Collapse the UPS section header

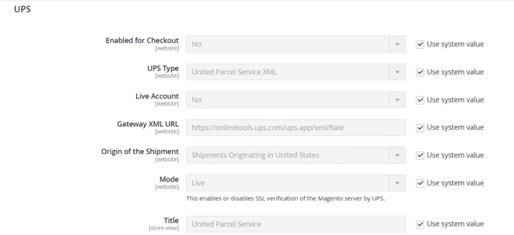[x=22, y=10]
